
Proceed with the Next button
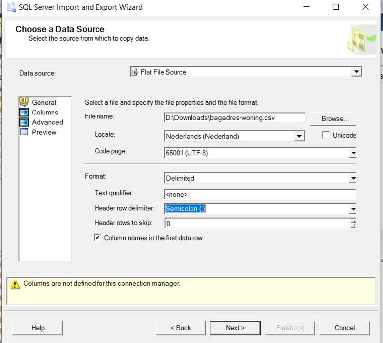[235, 328]
